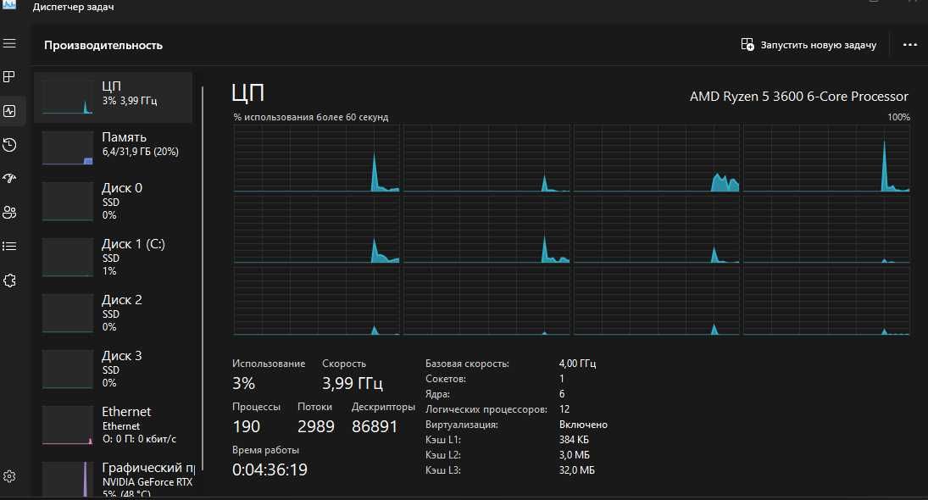Open the Services puzzle icon page
This screenshot has height=500, width=928.
click(9, 281)
